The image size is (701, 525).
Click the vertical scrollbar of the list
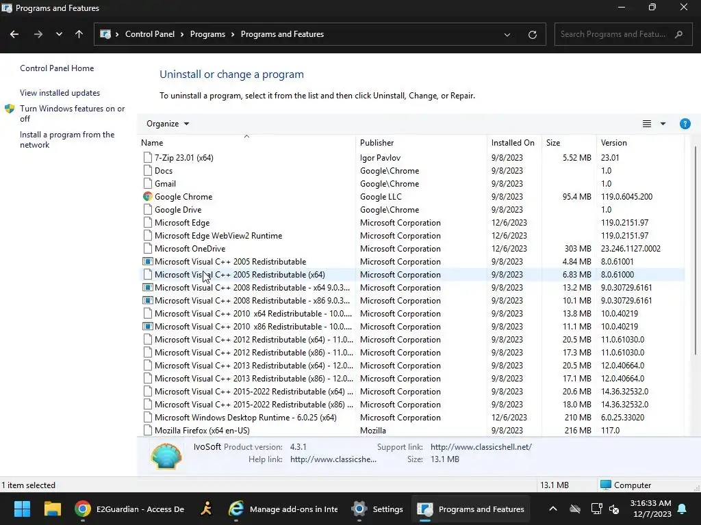click(x=696, y=250)
